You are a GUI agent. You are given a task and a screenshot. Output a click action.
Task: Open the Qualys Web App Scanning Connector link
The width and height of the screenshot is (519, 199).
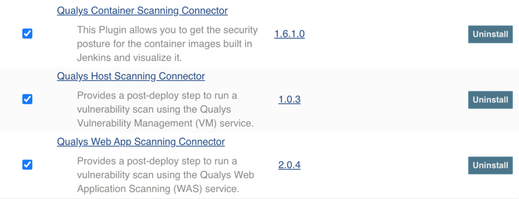tap(141, 142)
